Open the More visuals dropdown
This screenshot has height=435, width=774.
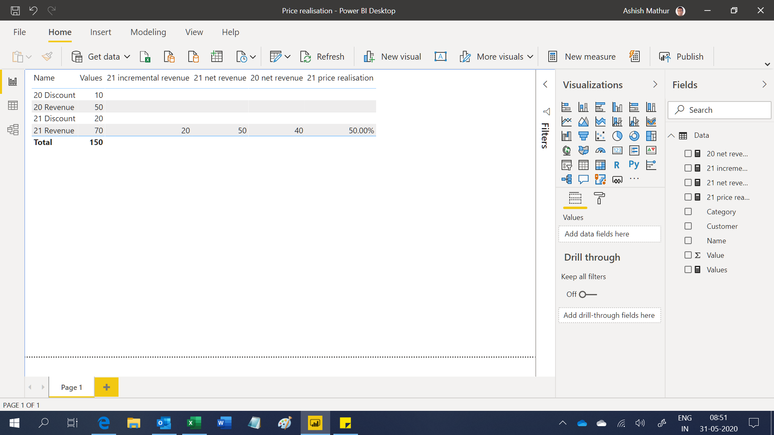530,57
